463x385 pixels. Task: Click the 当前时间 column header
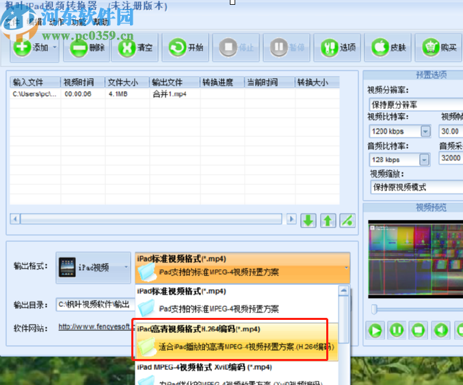270,82
